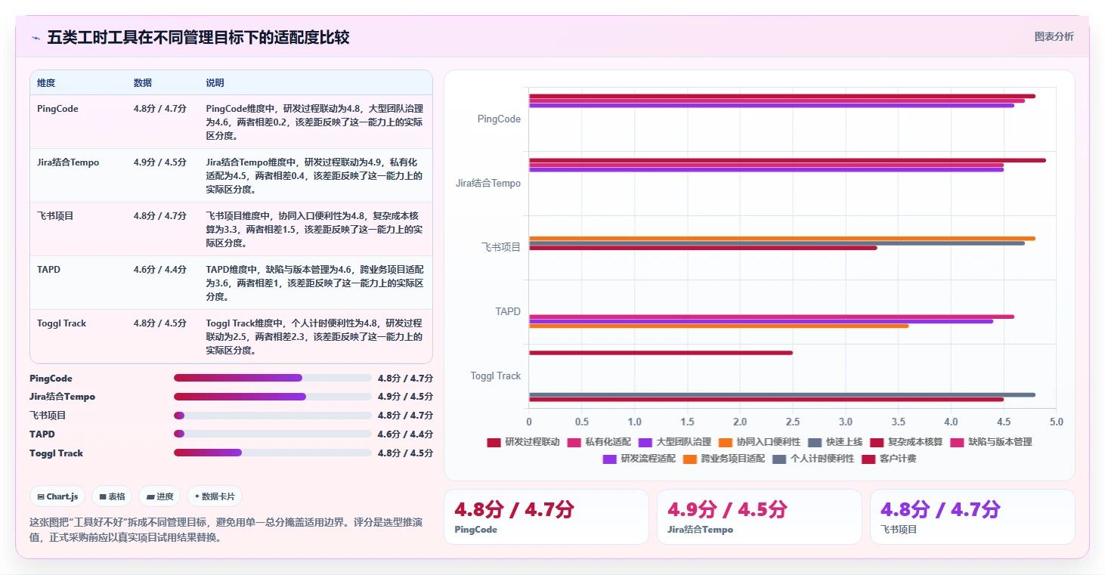The width and height of the screenshot is (1105, 575).
Task: Click the 2.5 x-axis tick label
Action: tap(793, 422)
